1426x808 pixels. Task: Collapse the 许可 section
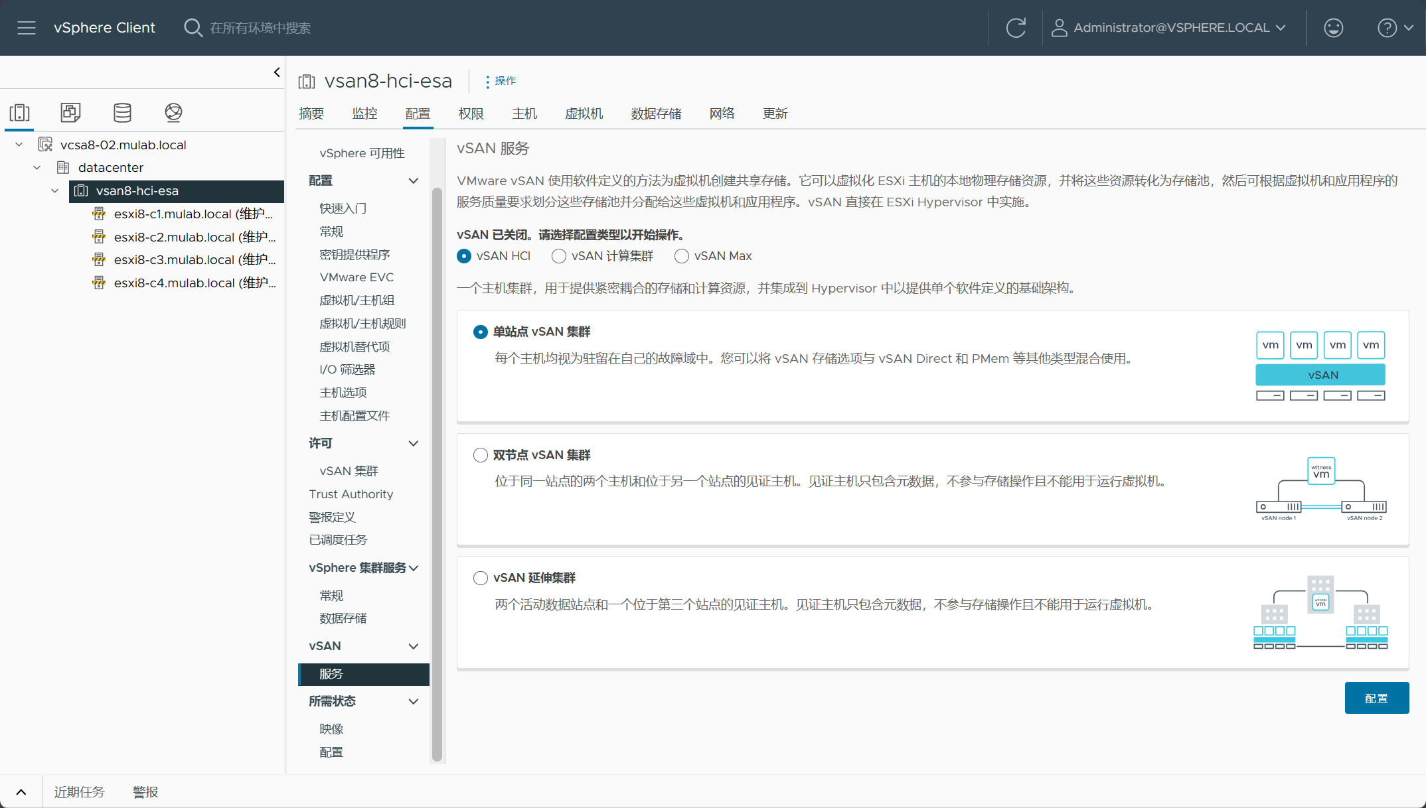pos(413,443)
